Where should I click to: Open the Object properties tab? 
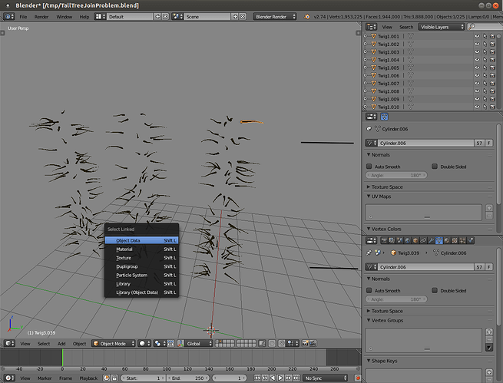pyautogui.click(x=415, y=240)
